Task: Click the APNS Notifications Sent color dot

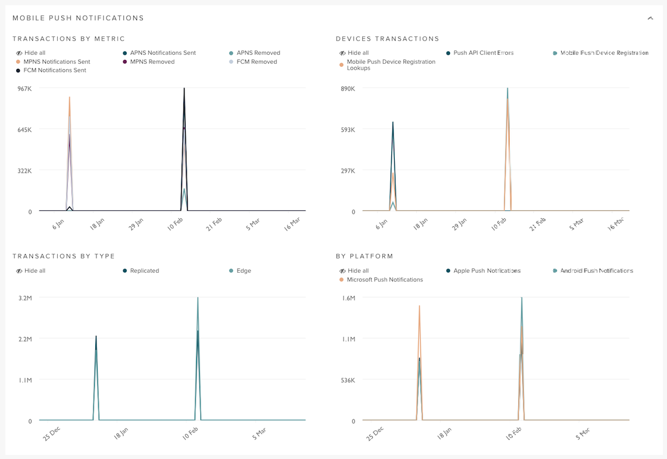Action: click(x=124, y=53)
